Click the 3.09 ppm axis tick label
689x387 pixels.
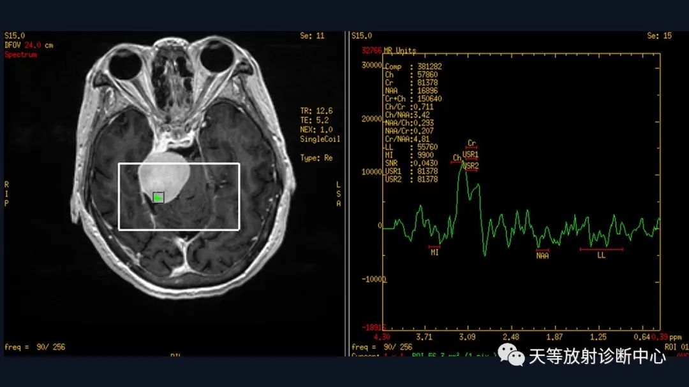467,337
